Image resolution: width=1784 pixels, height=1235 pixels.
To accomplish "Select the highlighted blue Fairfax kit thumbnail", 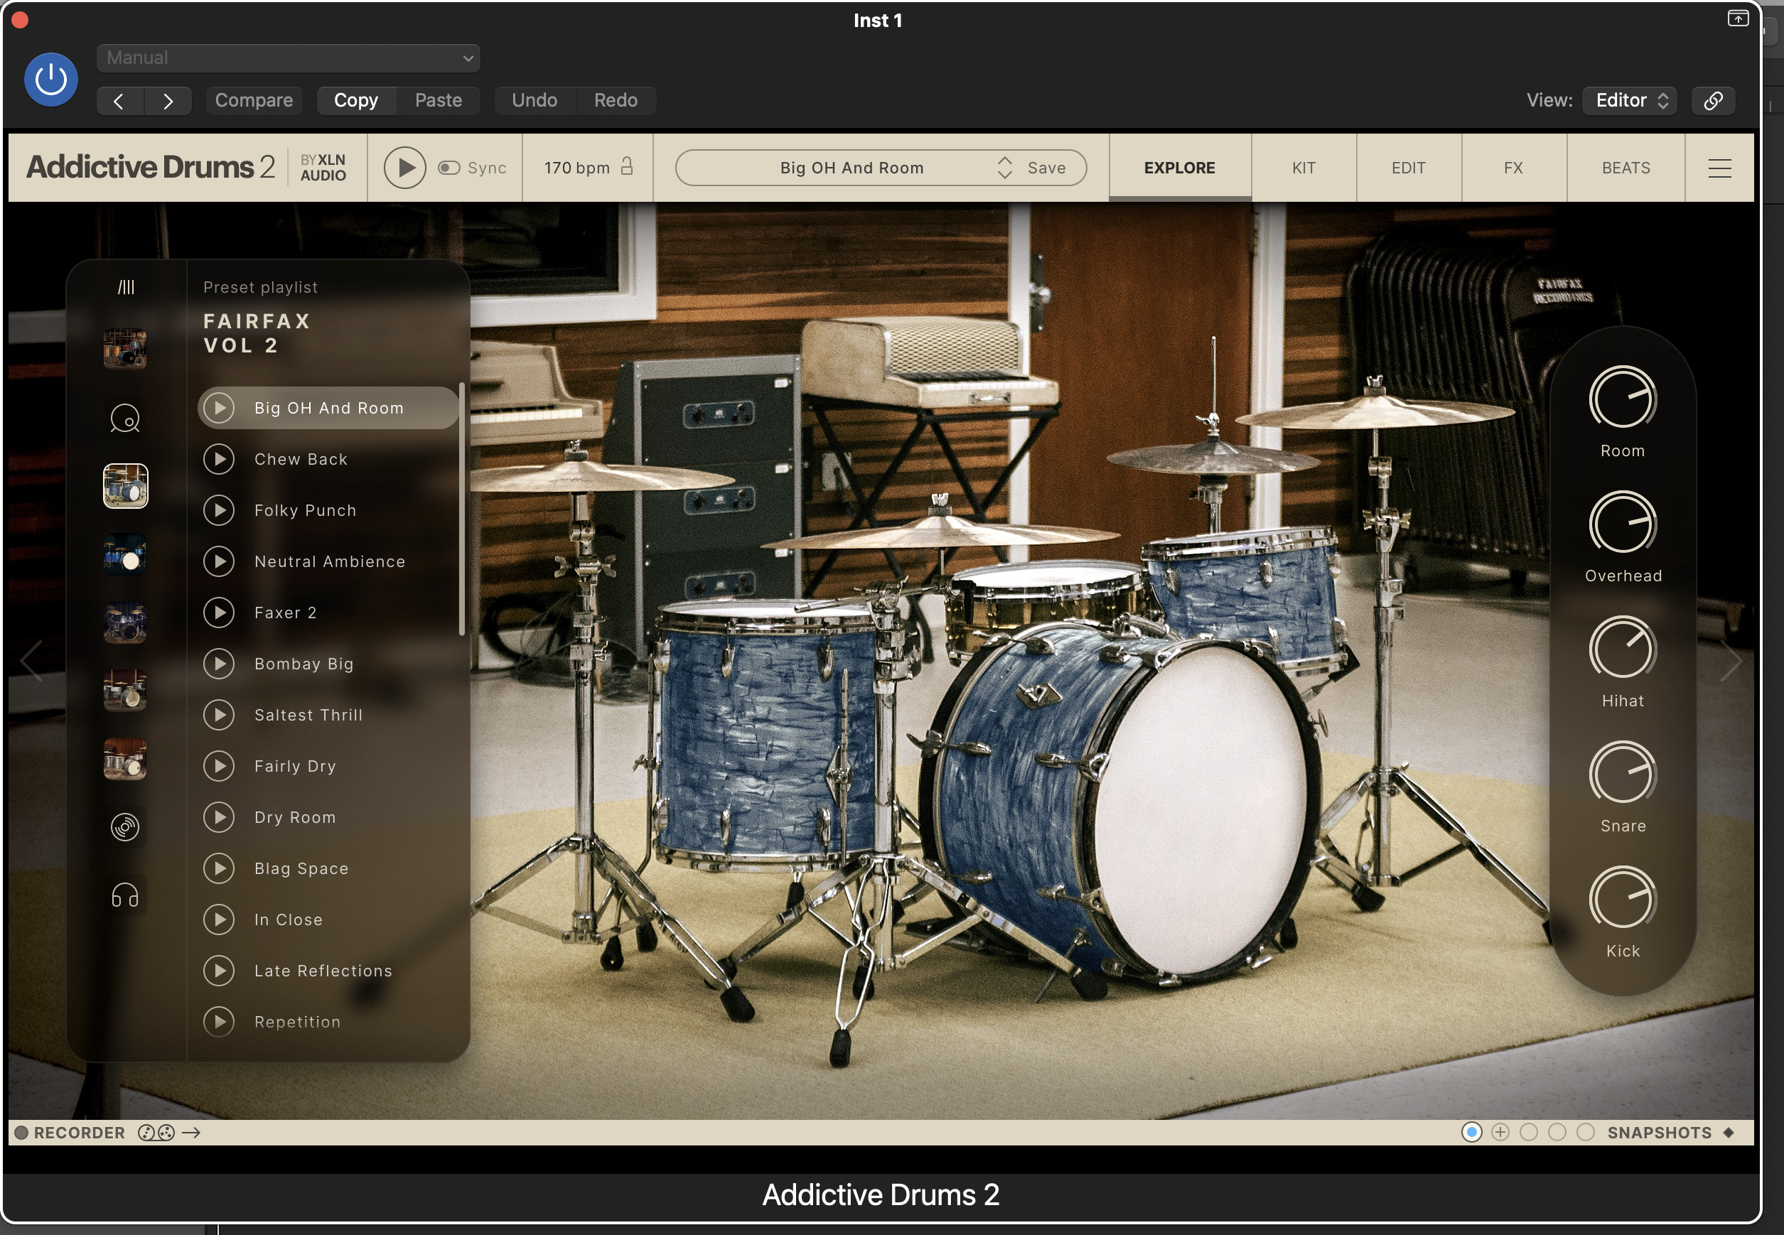I will [125, 486].
